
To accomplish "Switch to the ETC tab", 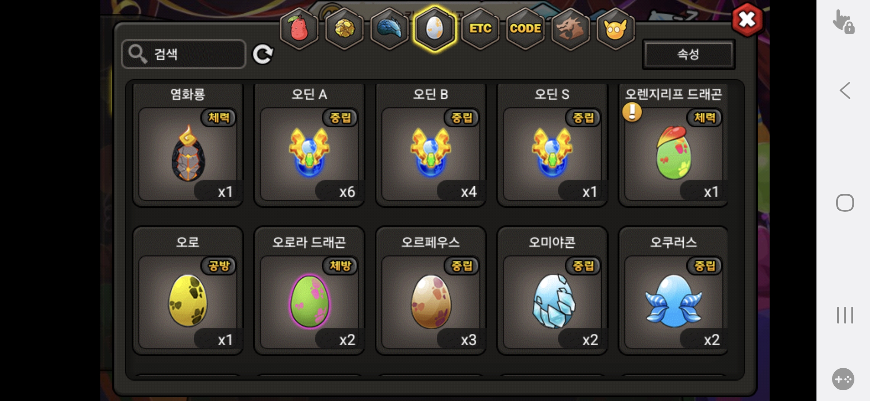I will point(480,29).
